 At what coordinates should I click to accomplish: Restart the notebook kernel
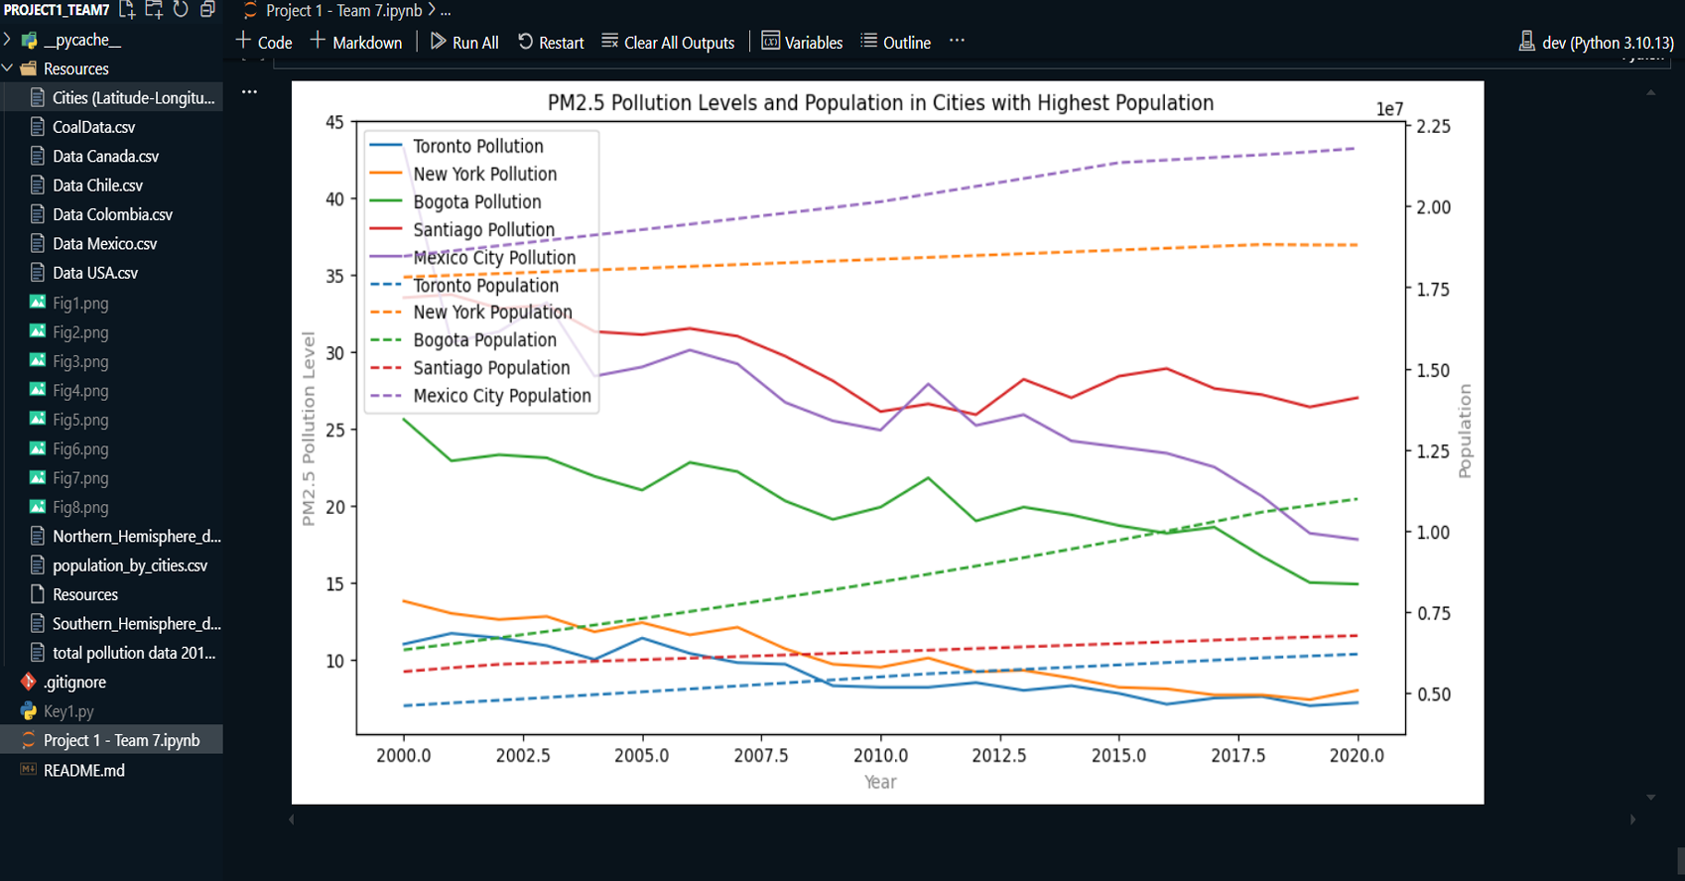(551, 43)
